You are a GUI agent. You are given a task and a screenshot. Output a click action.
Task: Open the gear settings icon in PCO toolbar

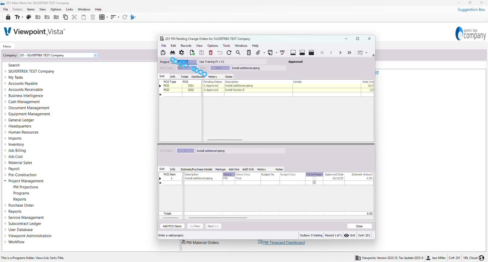point(182,53)
